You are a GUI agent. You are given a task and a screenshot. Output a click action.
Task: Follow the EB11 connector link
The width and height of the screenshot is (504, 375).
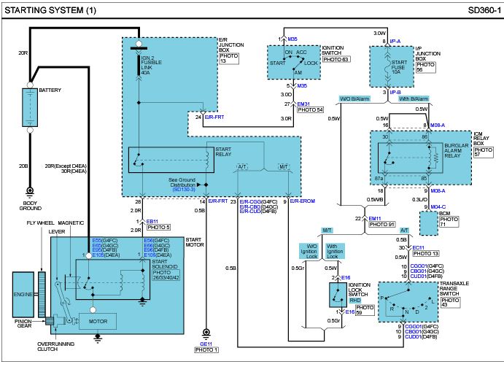152,222
